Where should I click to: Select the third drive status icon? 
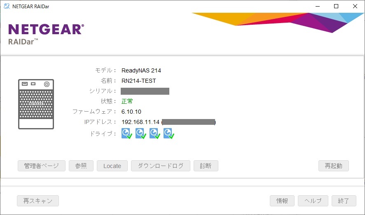click(154, 133)
